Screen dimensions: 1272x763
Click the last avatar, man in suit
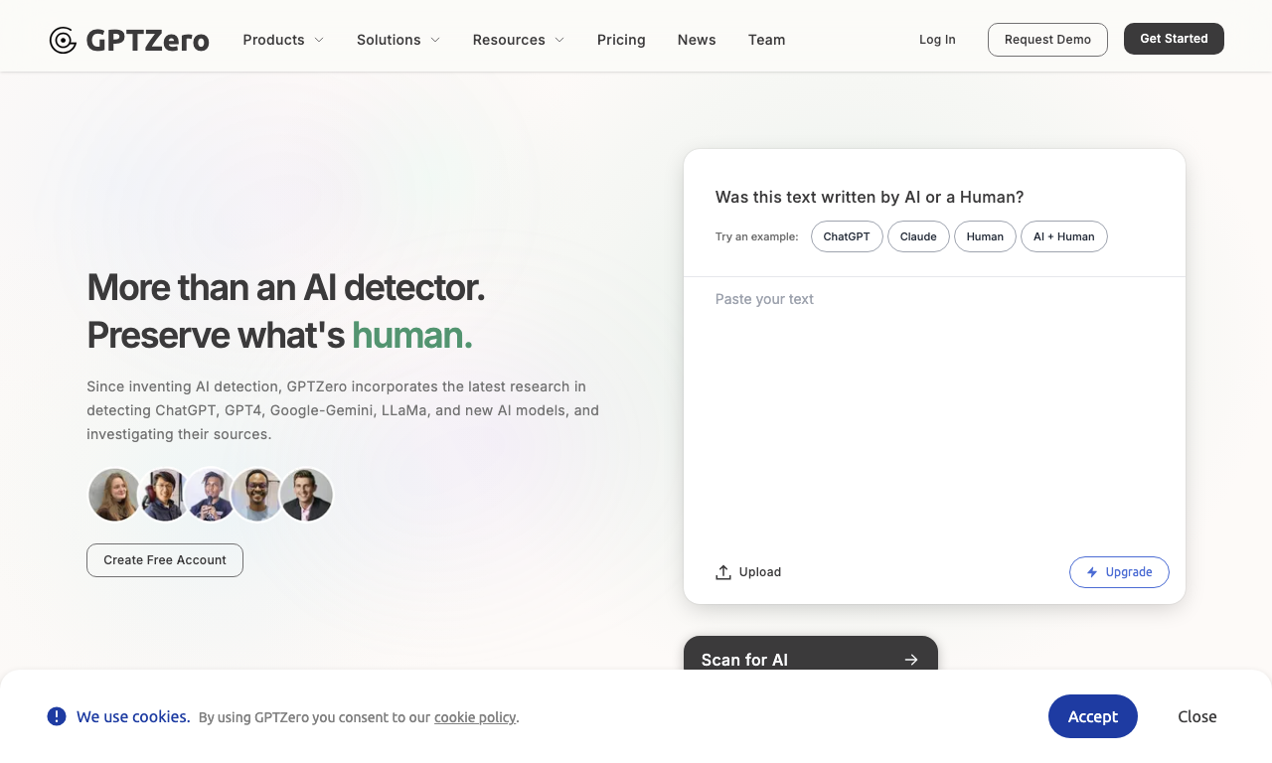(306, 495)
